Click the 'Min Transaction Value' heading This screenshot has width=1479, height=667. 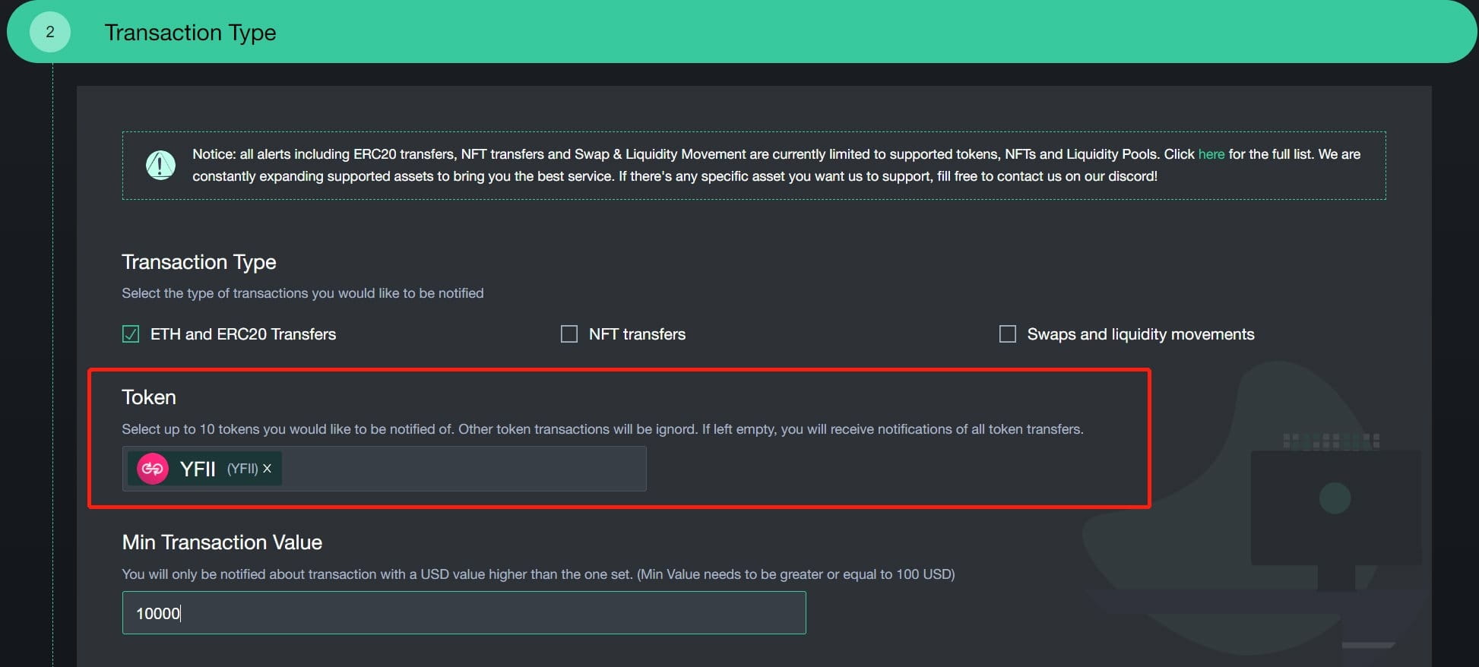pos(222,542)
